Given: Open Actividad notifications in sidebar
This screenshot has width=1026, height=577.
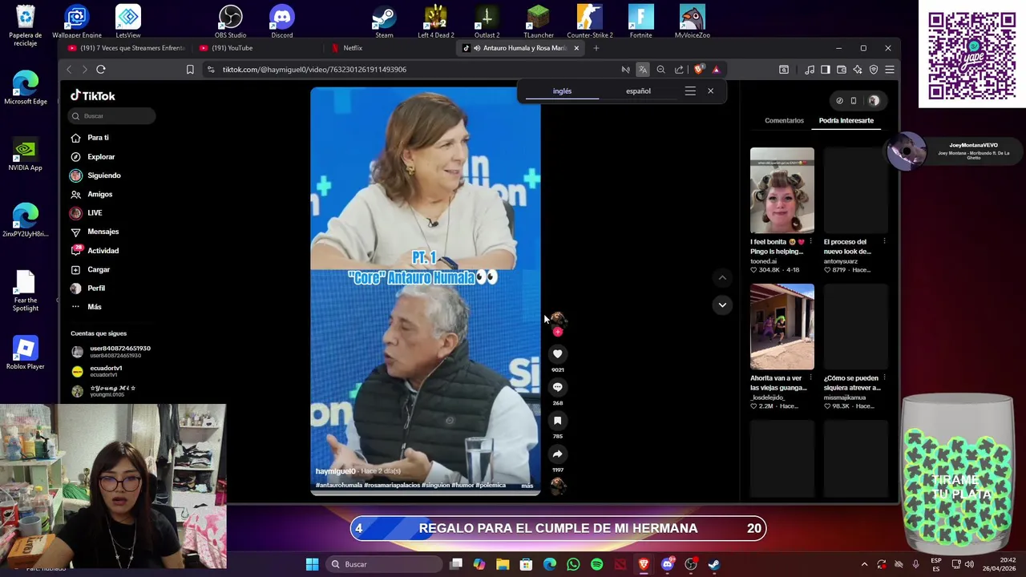Looking at the screenshot, I should 103,251.
